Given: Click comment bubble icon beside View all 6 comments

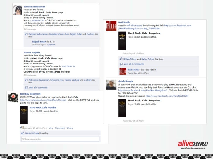Looking at the screenshot, I should click(x=27, y=87).
